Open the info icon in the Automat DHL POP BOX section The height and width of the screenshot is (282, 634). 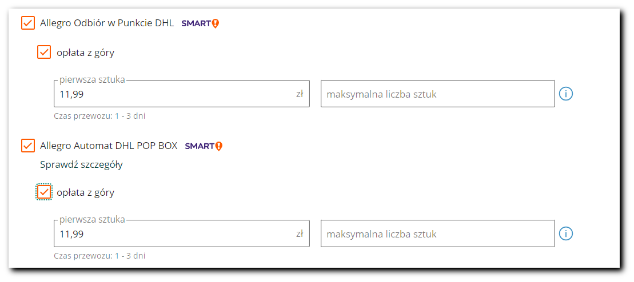[x=565, y=233]
